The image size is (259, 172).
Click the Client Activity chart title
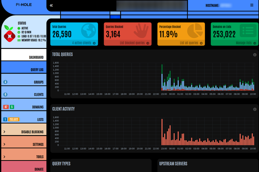point(63,109)
